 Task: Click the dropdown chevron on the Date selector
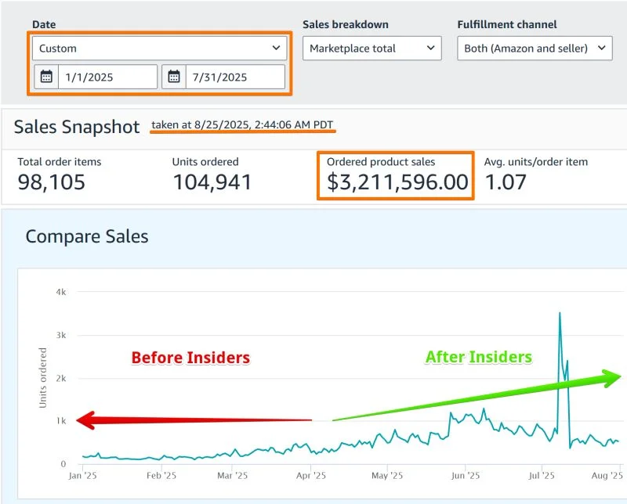pyautogui.click(x=277, y=48)
